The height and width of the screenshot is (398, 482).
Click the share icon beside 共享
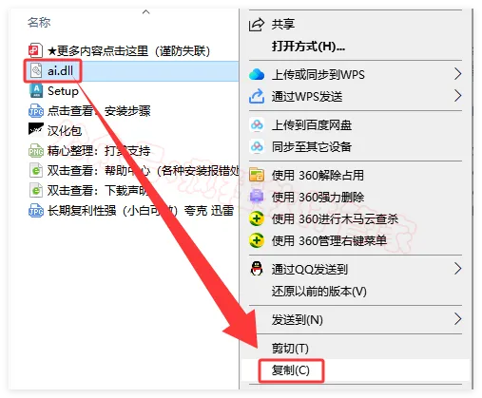(x=257, y=24)
